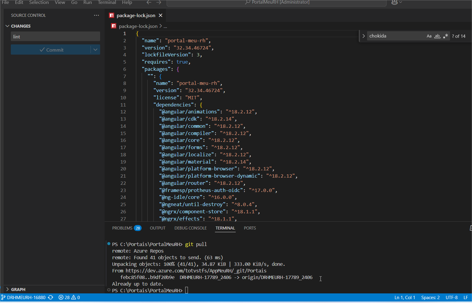This screenshot has height=303, width=472.
Task: Switch to the OUTPUT panel tab
Action: point(158,228)
